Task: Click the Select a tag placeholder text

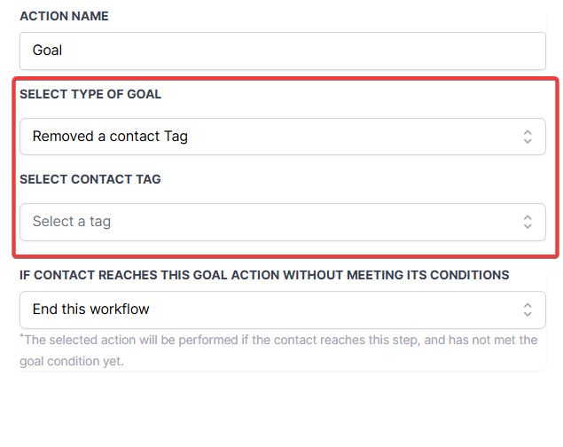Action: (72, 222)
